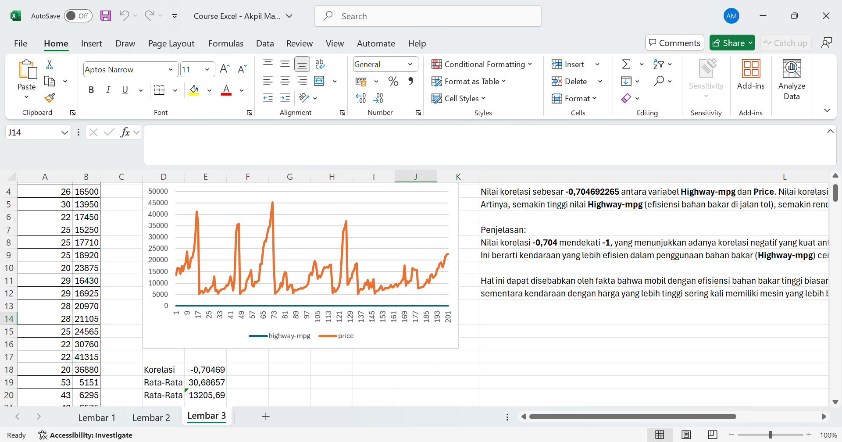842x442 pixels.
Task: Open Find & Select magnifier icon
Action: (x=658, y=81)
